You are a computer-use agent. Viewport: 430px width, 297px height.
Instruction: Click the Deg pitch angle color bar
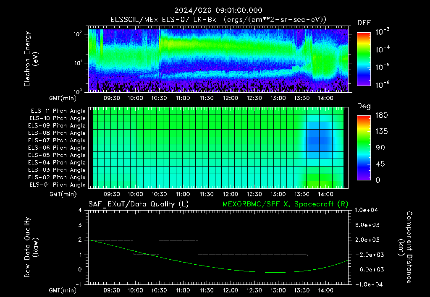pos(364,148)
